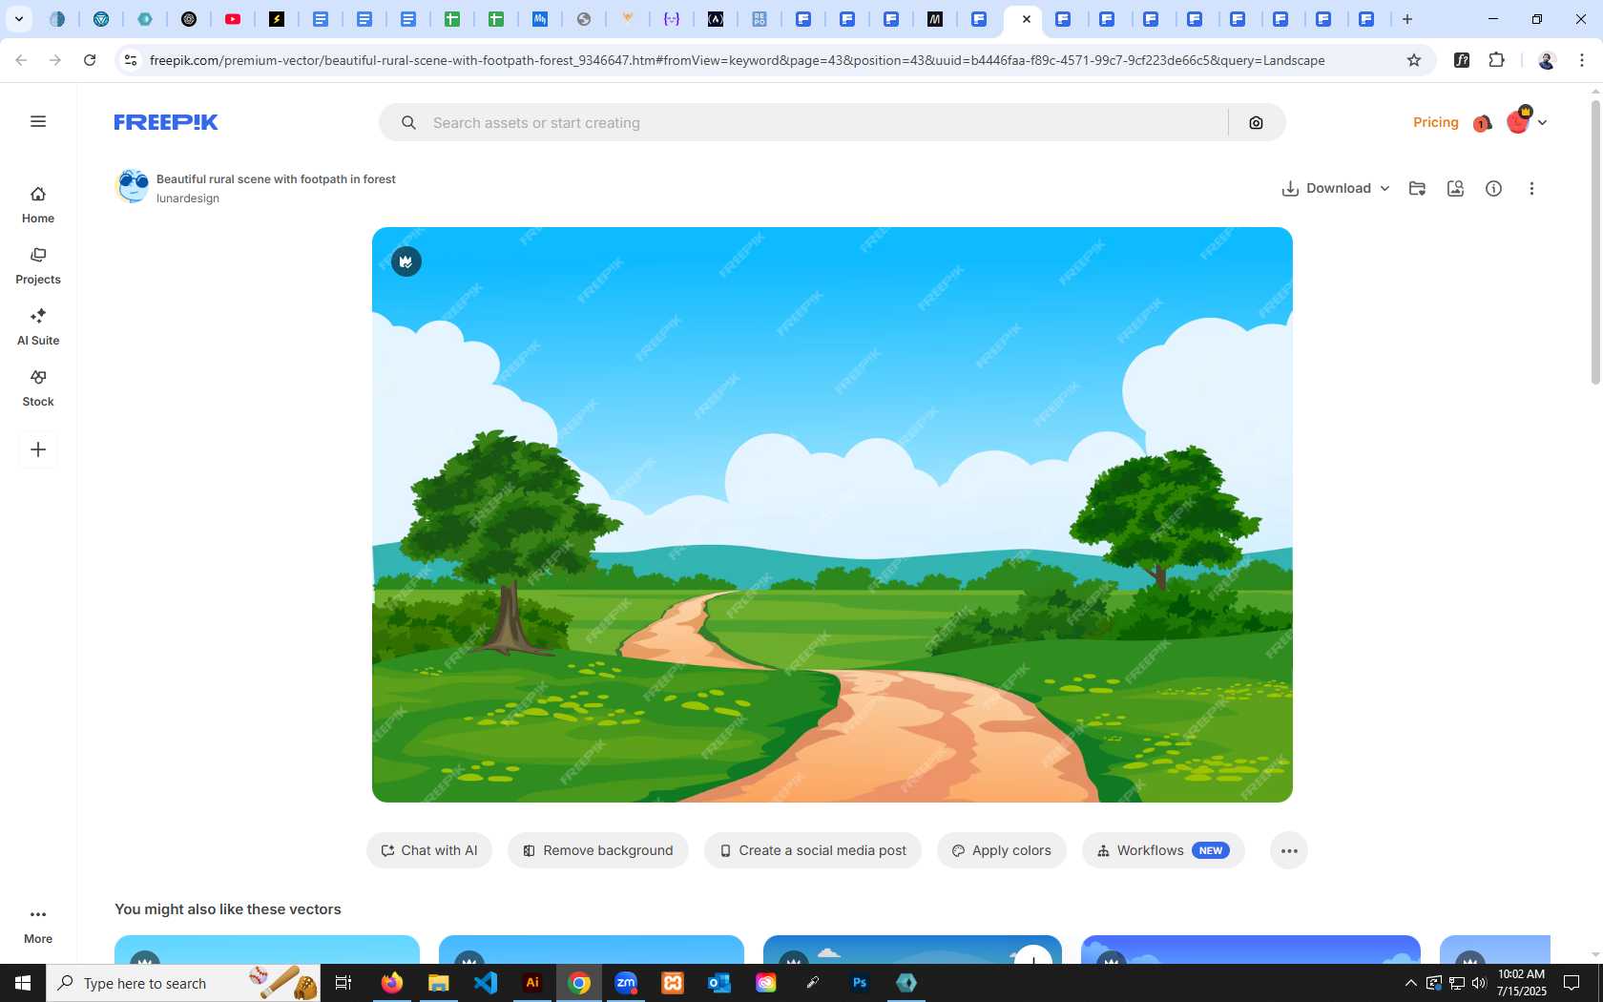Open Workflows NEW button
The width and height of the screenshot is (1603, 1002).
pos(1163,850)
